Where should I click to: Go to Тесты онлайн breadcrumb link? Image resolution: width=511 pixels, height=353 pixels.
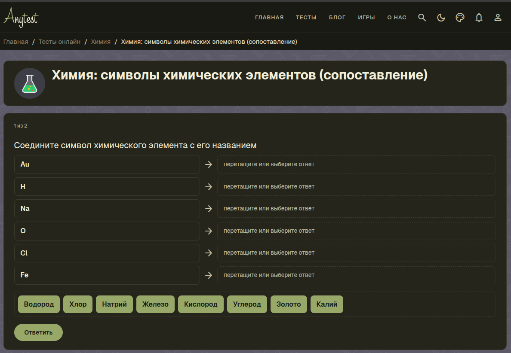tap(59, 42)
